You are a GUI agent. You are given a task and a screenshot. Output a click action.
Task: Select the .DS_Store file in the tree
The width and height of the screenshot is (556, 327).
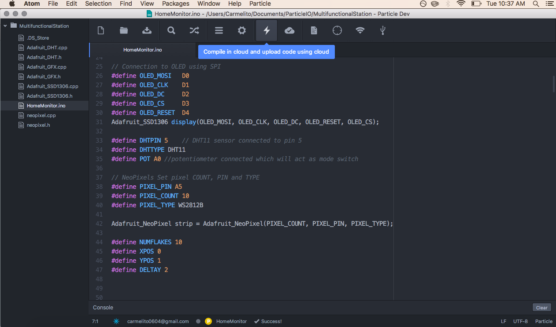38,38
